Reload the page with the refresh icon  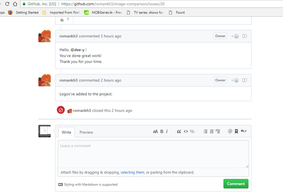point(7,4)
